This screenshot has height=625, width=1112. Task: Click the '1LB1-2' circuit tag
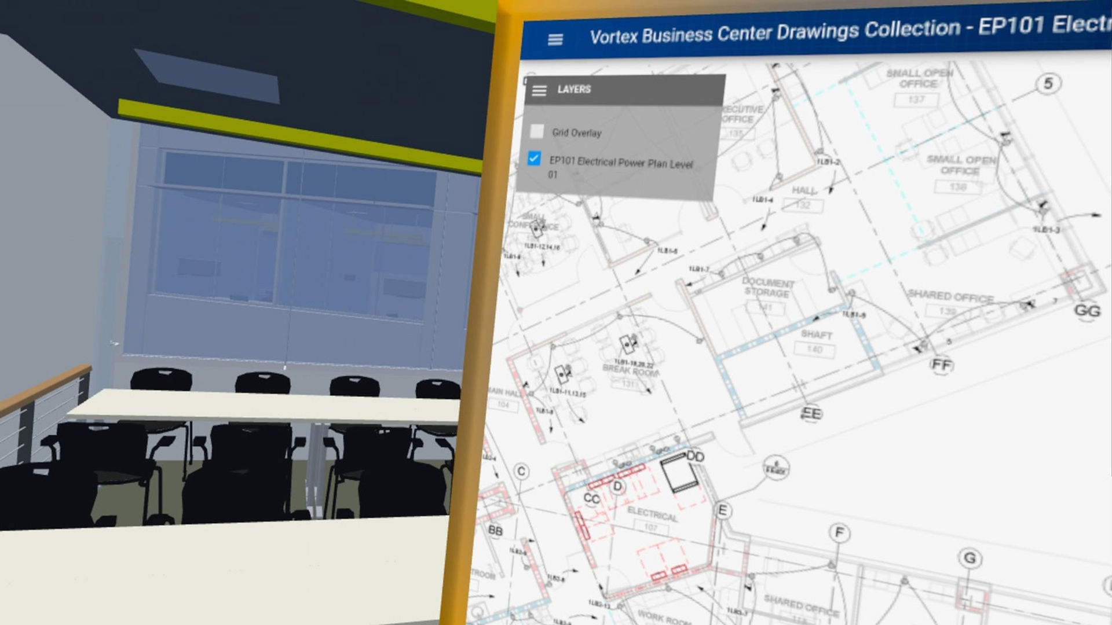click(x=829, y=161)
